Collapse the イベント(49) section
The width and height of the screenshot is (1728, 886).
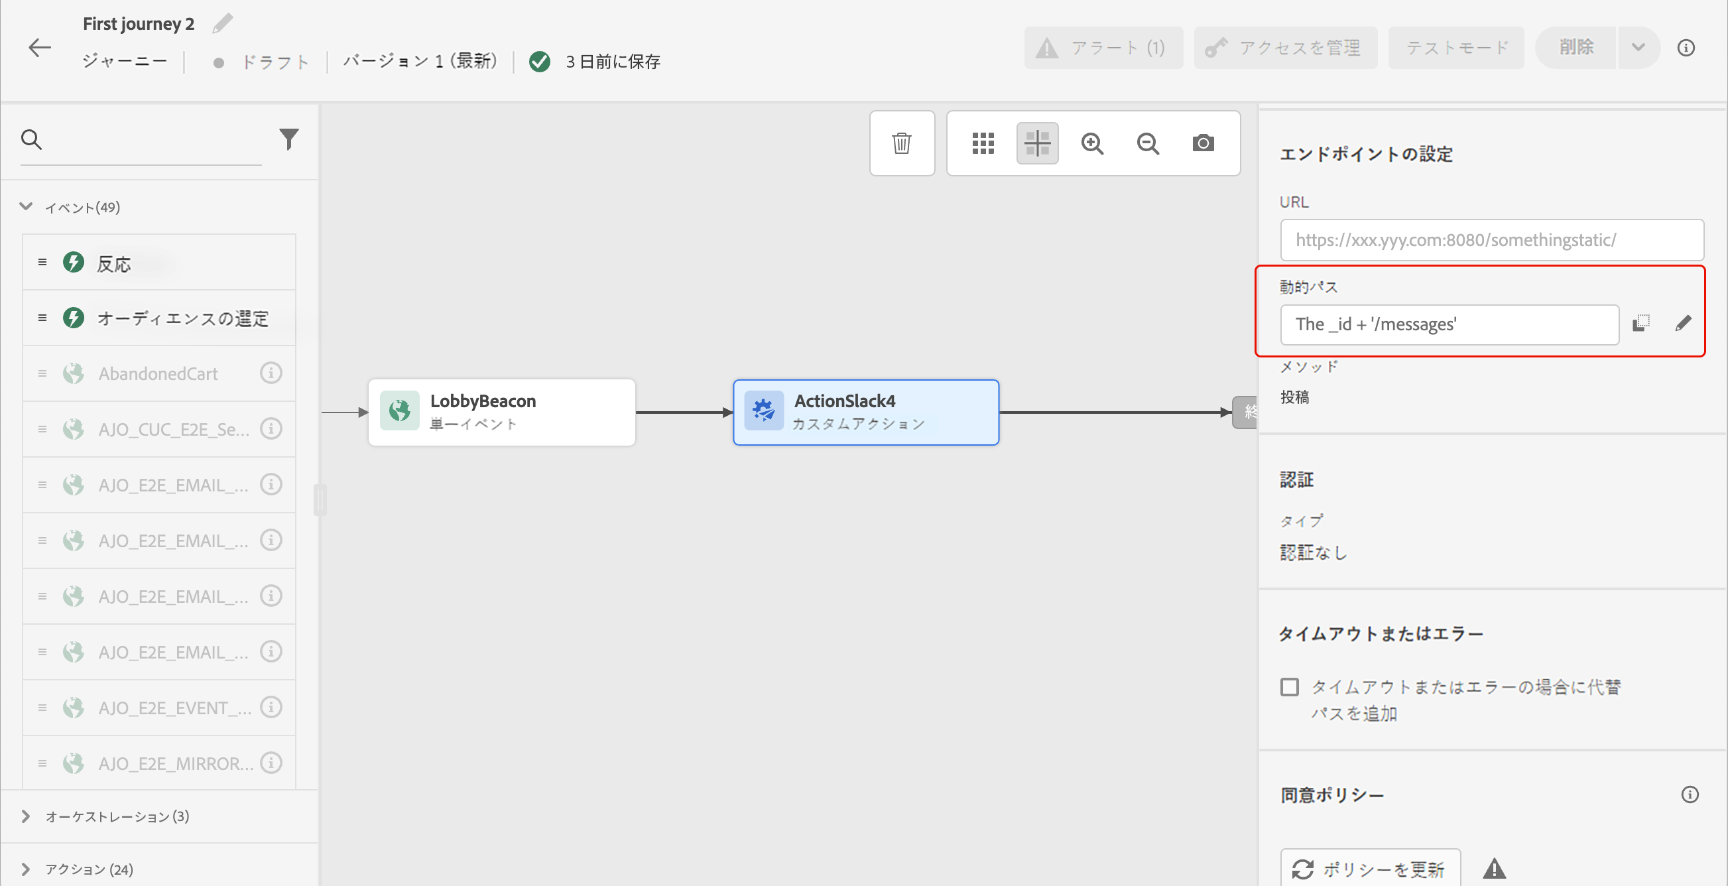click(25, 206)
